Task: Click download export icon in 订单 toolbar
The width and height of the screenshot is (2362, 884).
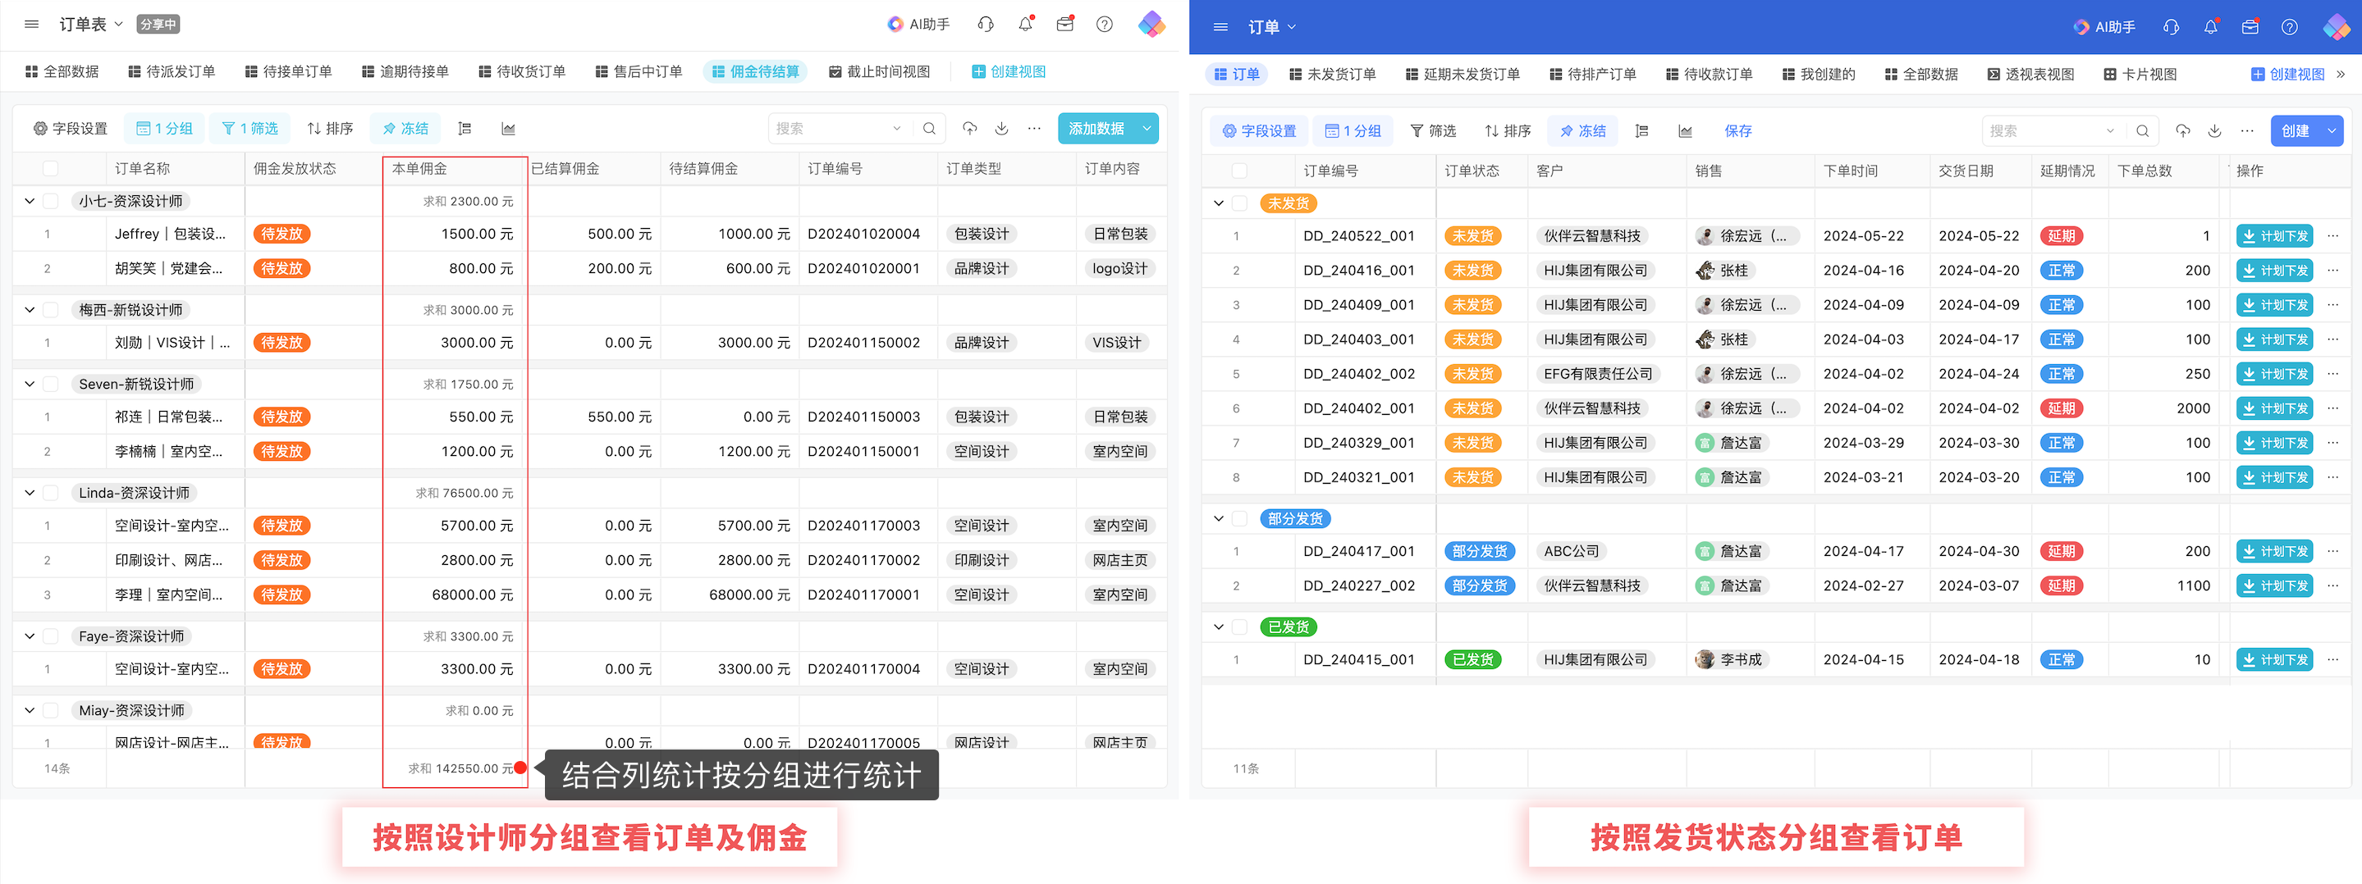Action: [x=2214, y=131]
